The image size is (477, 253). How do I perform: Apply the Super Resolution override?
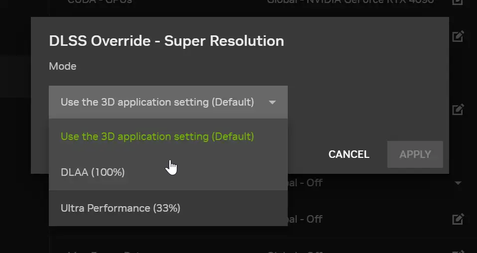415,154
